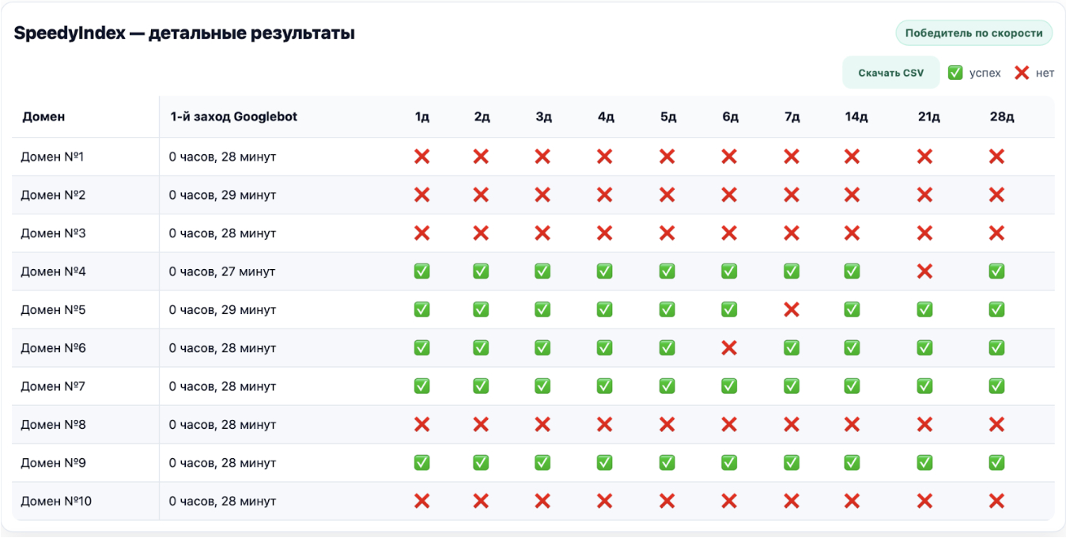
Task: Click Домен №9 green checkmark under 28д
Action: click(996, 463)
